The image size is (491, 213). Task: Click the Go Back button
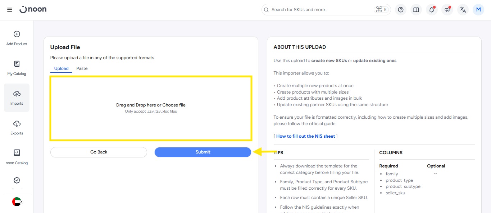[99, 152]
